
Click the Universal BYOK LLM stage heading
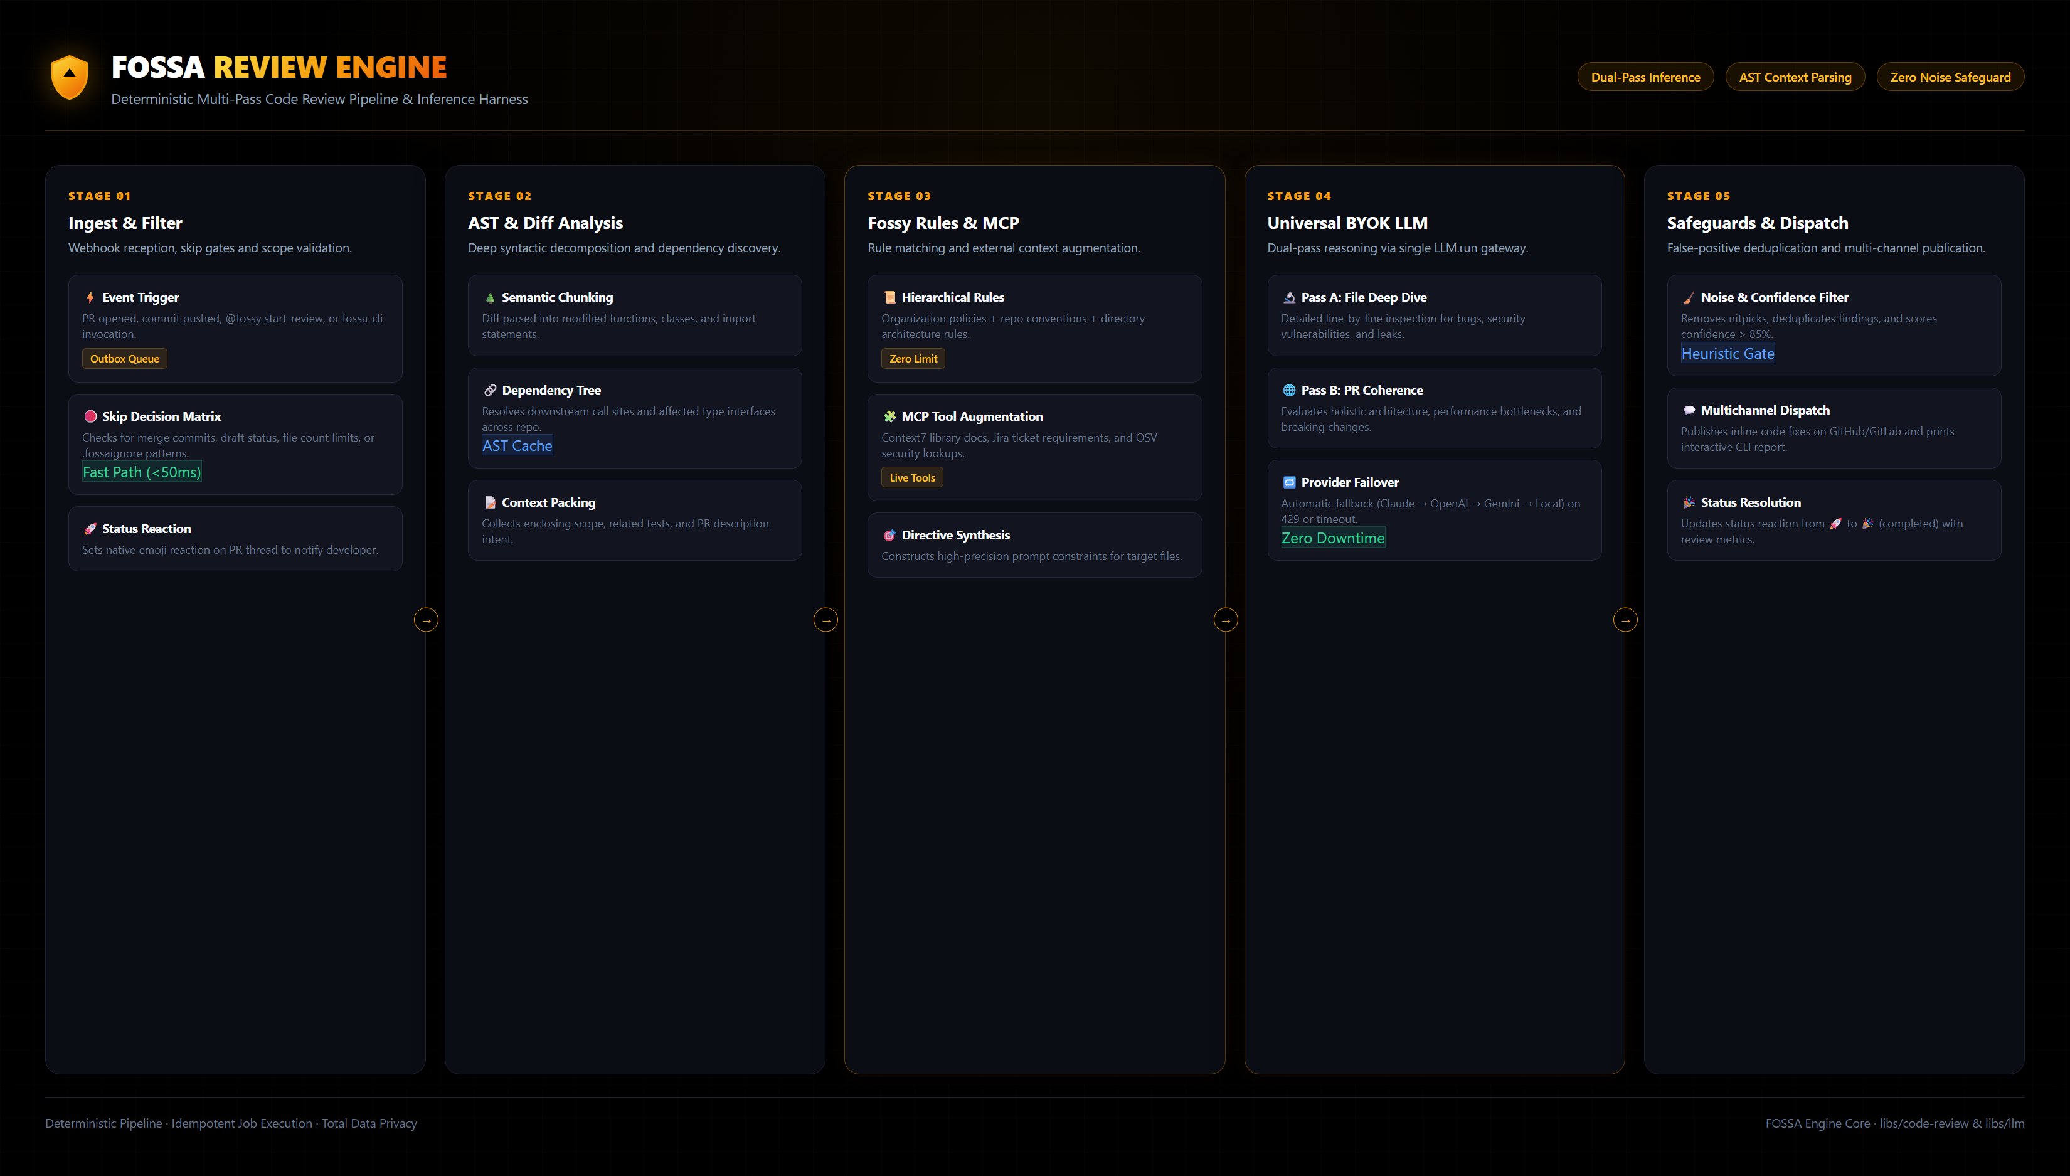tap(1347, 223)
